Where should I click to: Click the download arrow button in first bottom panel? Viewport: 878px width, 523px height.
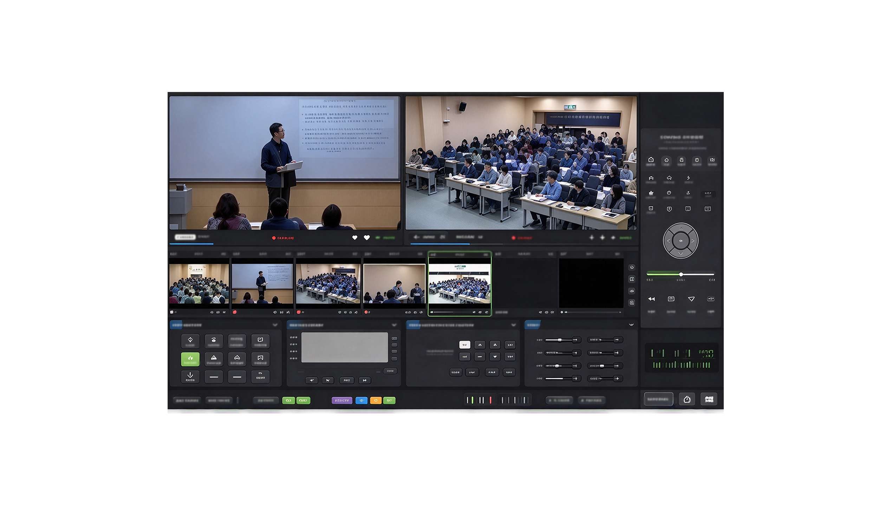(190, 376)
